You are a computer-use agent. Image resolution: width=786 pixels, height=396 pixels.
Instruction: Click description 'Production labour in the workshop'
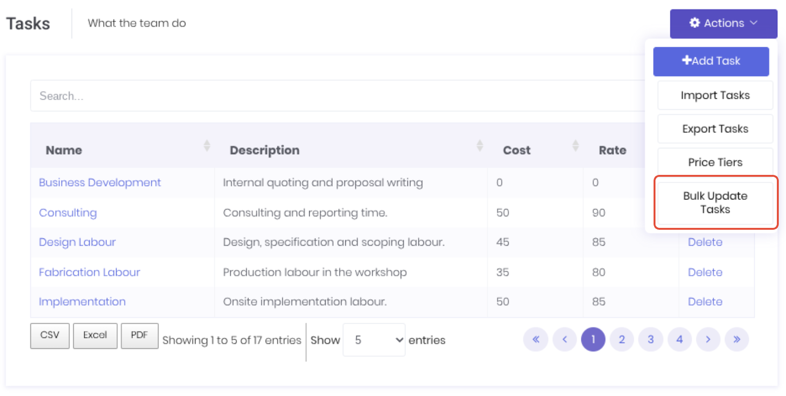point(314,272)
